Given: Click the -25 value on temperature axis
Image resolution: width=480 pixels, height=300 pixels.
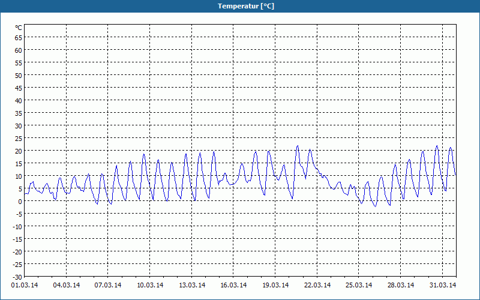Looking at the screenshot, I should (17, 265).
